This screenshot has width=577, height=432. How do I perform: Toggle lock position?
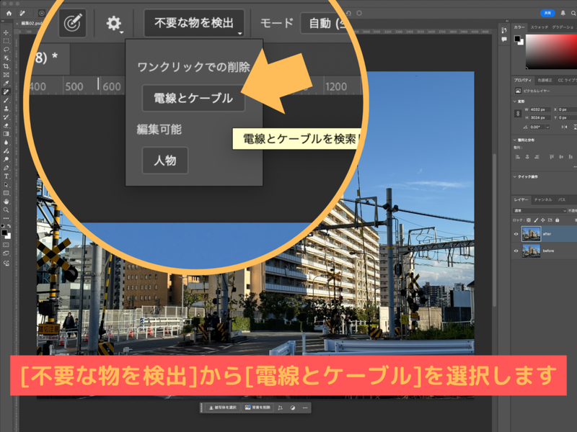pyautogui.click(x=543, y=220)
